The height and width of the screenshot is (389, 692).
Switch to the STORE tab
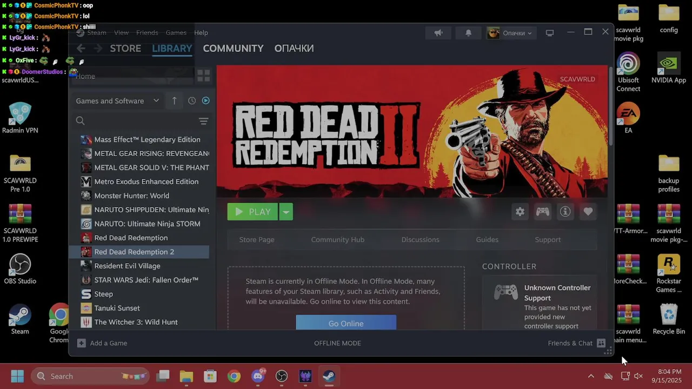pyautogui.click(x=125, y=48)
